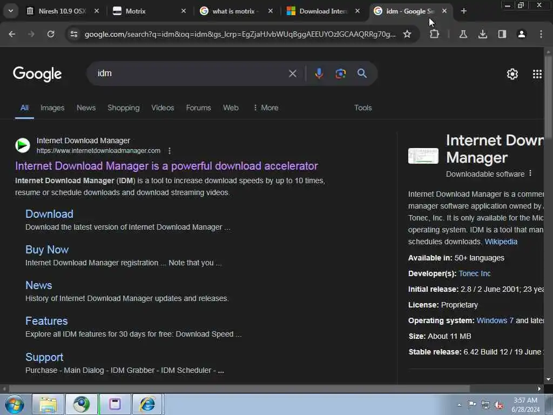Open the Tonec Inc developer link
Image resolution: width=553 pixels, height=415 pixels.
474,273
